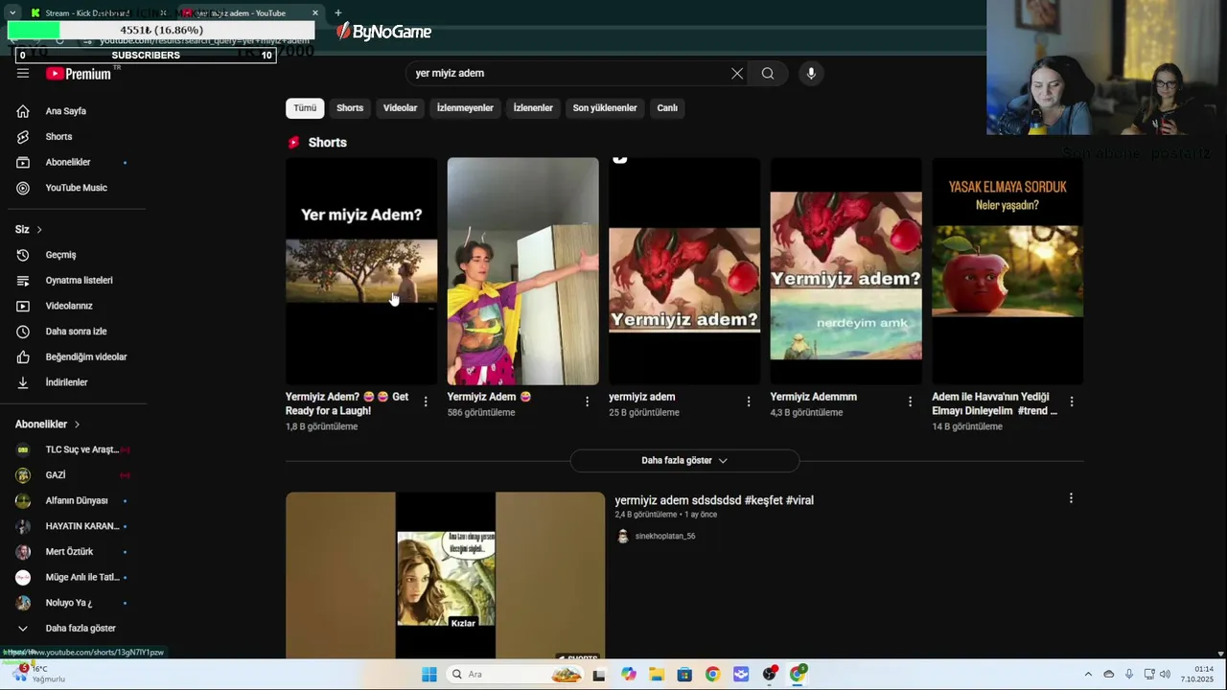Select the Tümü filter chip
This screenshot has width=1227, height=690.
click(x=305, y=108)
